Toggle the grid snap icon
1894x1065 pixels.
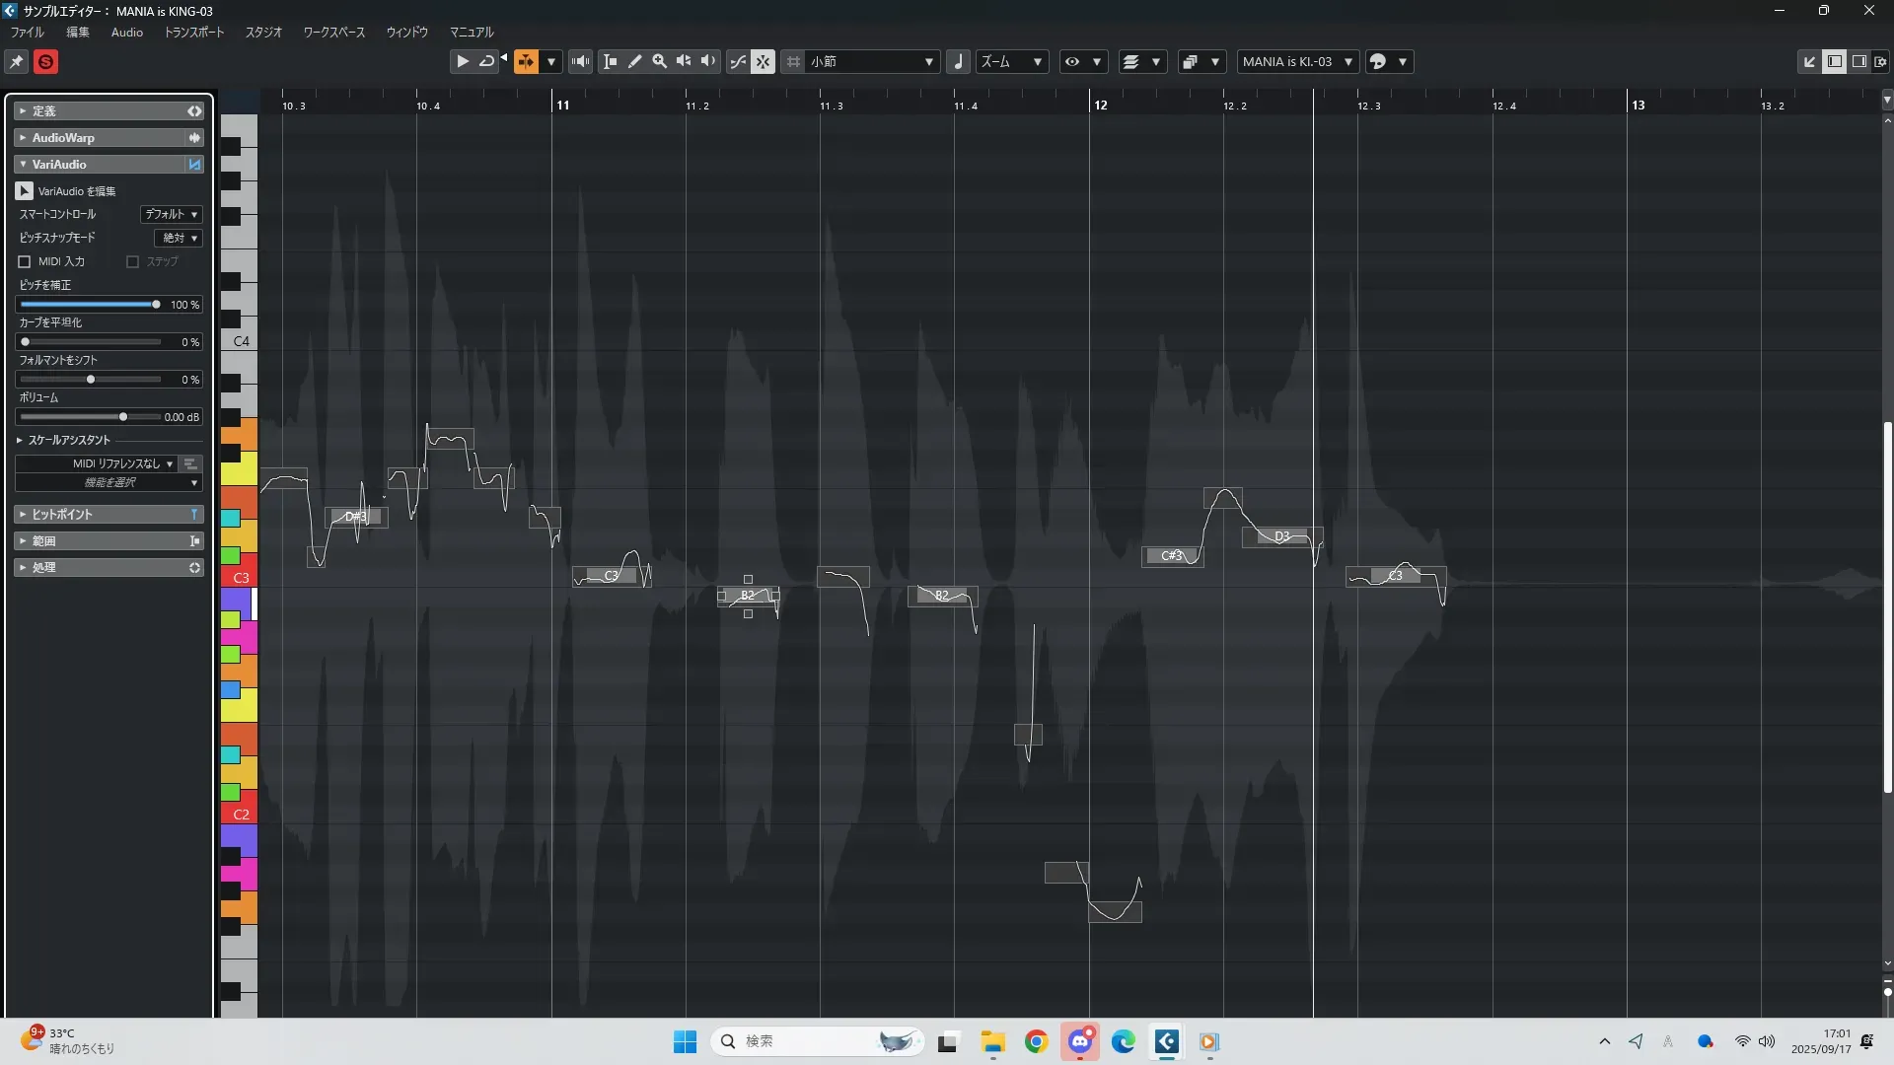click(793, 61)
